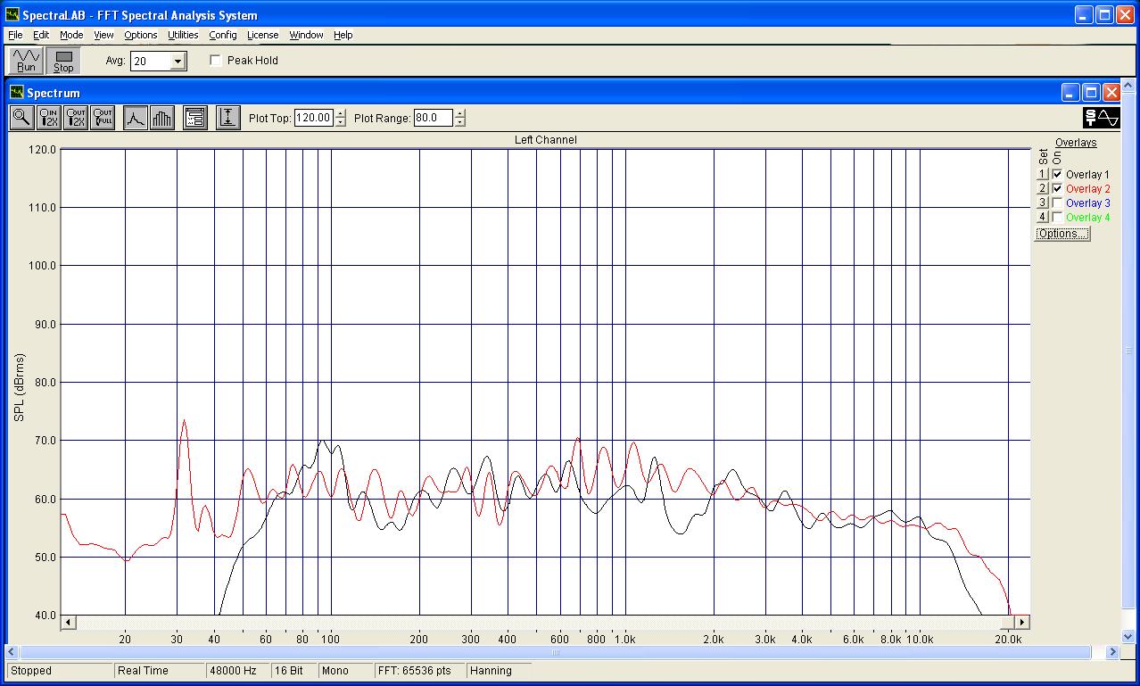Close the Spectrum child window
Viewport: 1140px width, 686px height.
[1111, 93]
